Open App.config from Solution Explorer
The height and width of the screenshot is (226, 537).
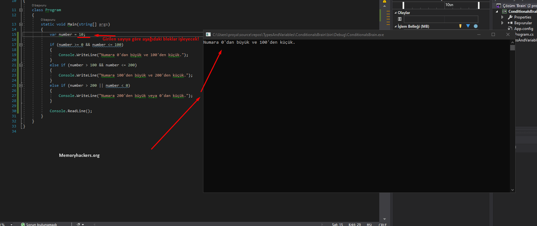pos(524,29)
